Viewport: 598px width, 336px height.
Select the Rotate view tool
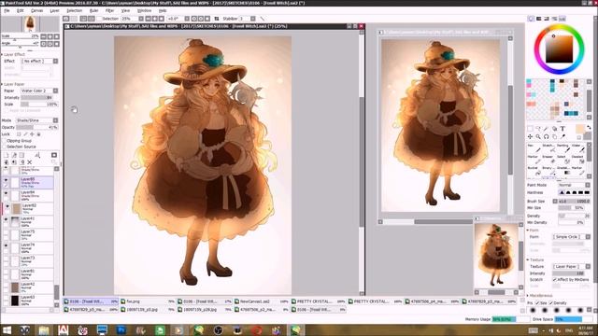[546, 136]
